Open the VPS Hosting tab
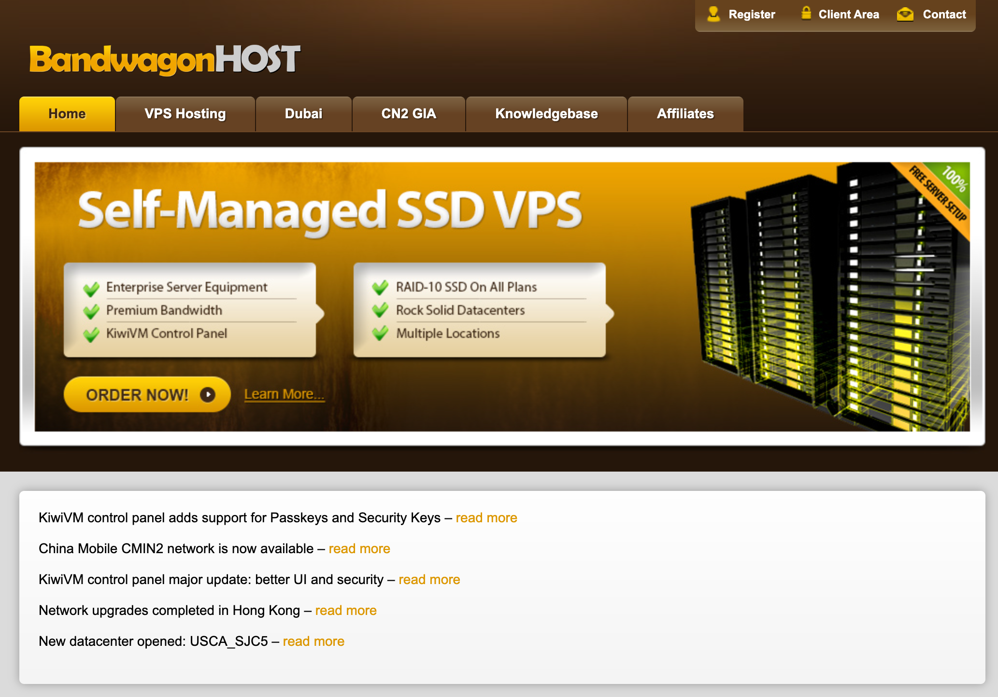This screenshot has width=998, height=697. coord(185,114)
